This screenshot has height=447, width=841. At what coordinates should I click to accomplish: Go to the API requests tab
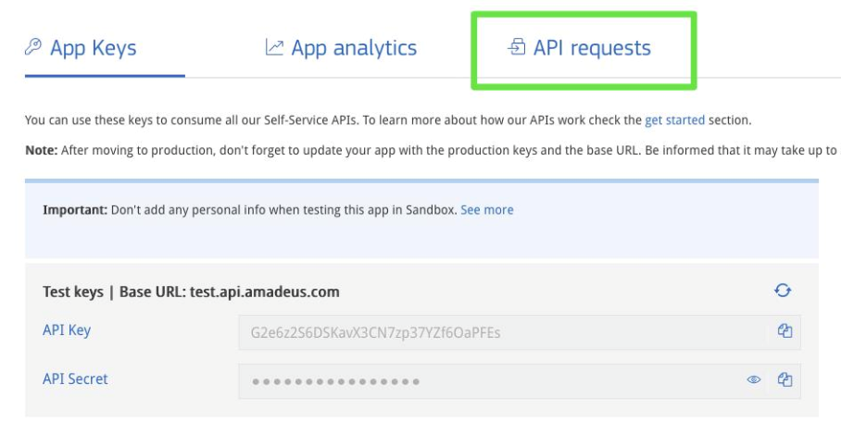click(592, 48)
